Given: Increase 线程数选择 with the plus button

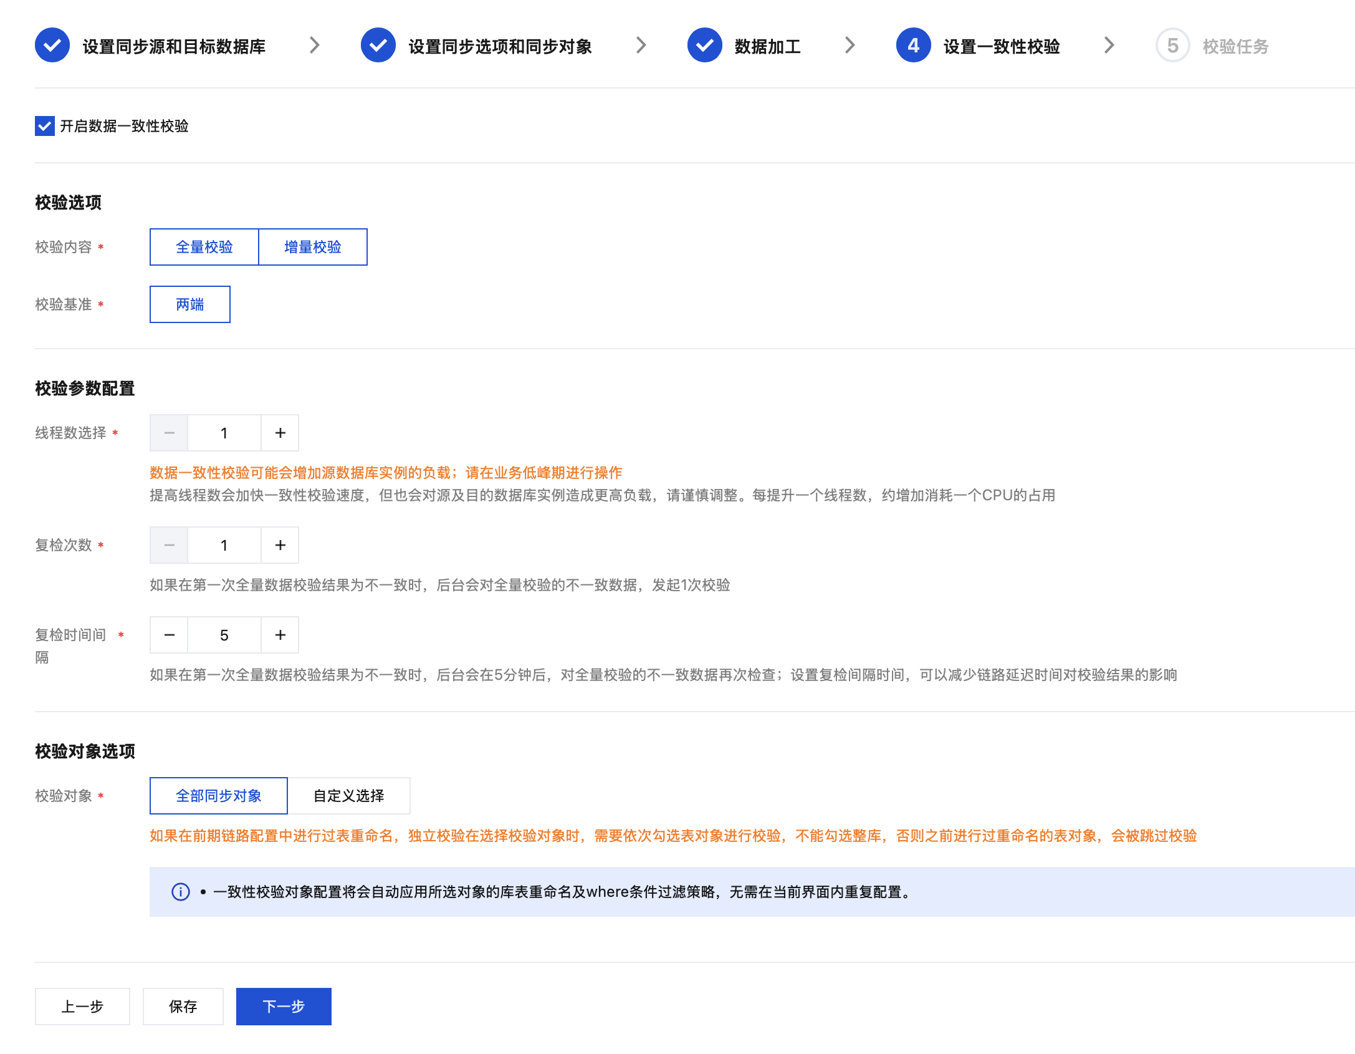Looking at the screenshot, I should [x=280, y=433].
